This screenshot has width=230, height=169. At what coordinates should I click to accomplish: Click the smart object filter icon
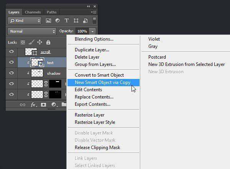tap(85, 21)
